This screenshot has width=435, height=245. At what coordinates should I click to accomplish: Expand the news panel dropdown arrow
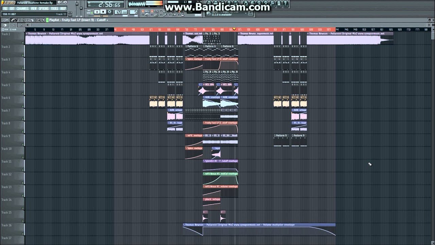[246, 13]
